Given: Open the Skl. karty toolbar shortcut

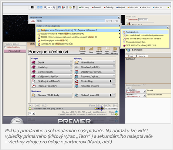Looking at the screenshot, I should (x=84, y=7).
